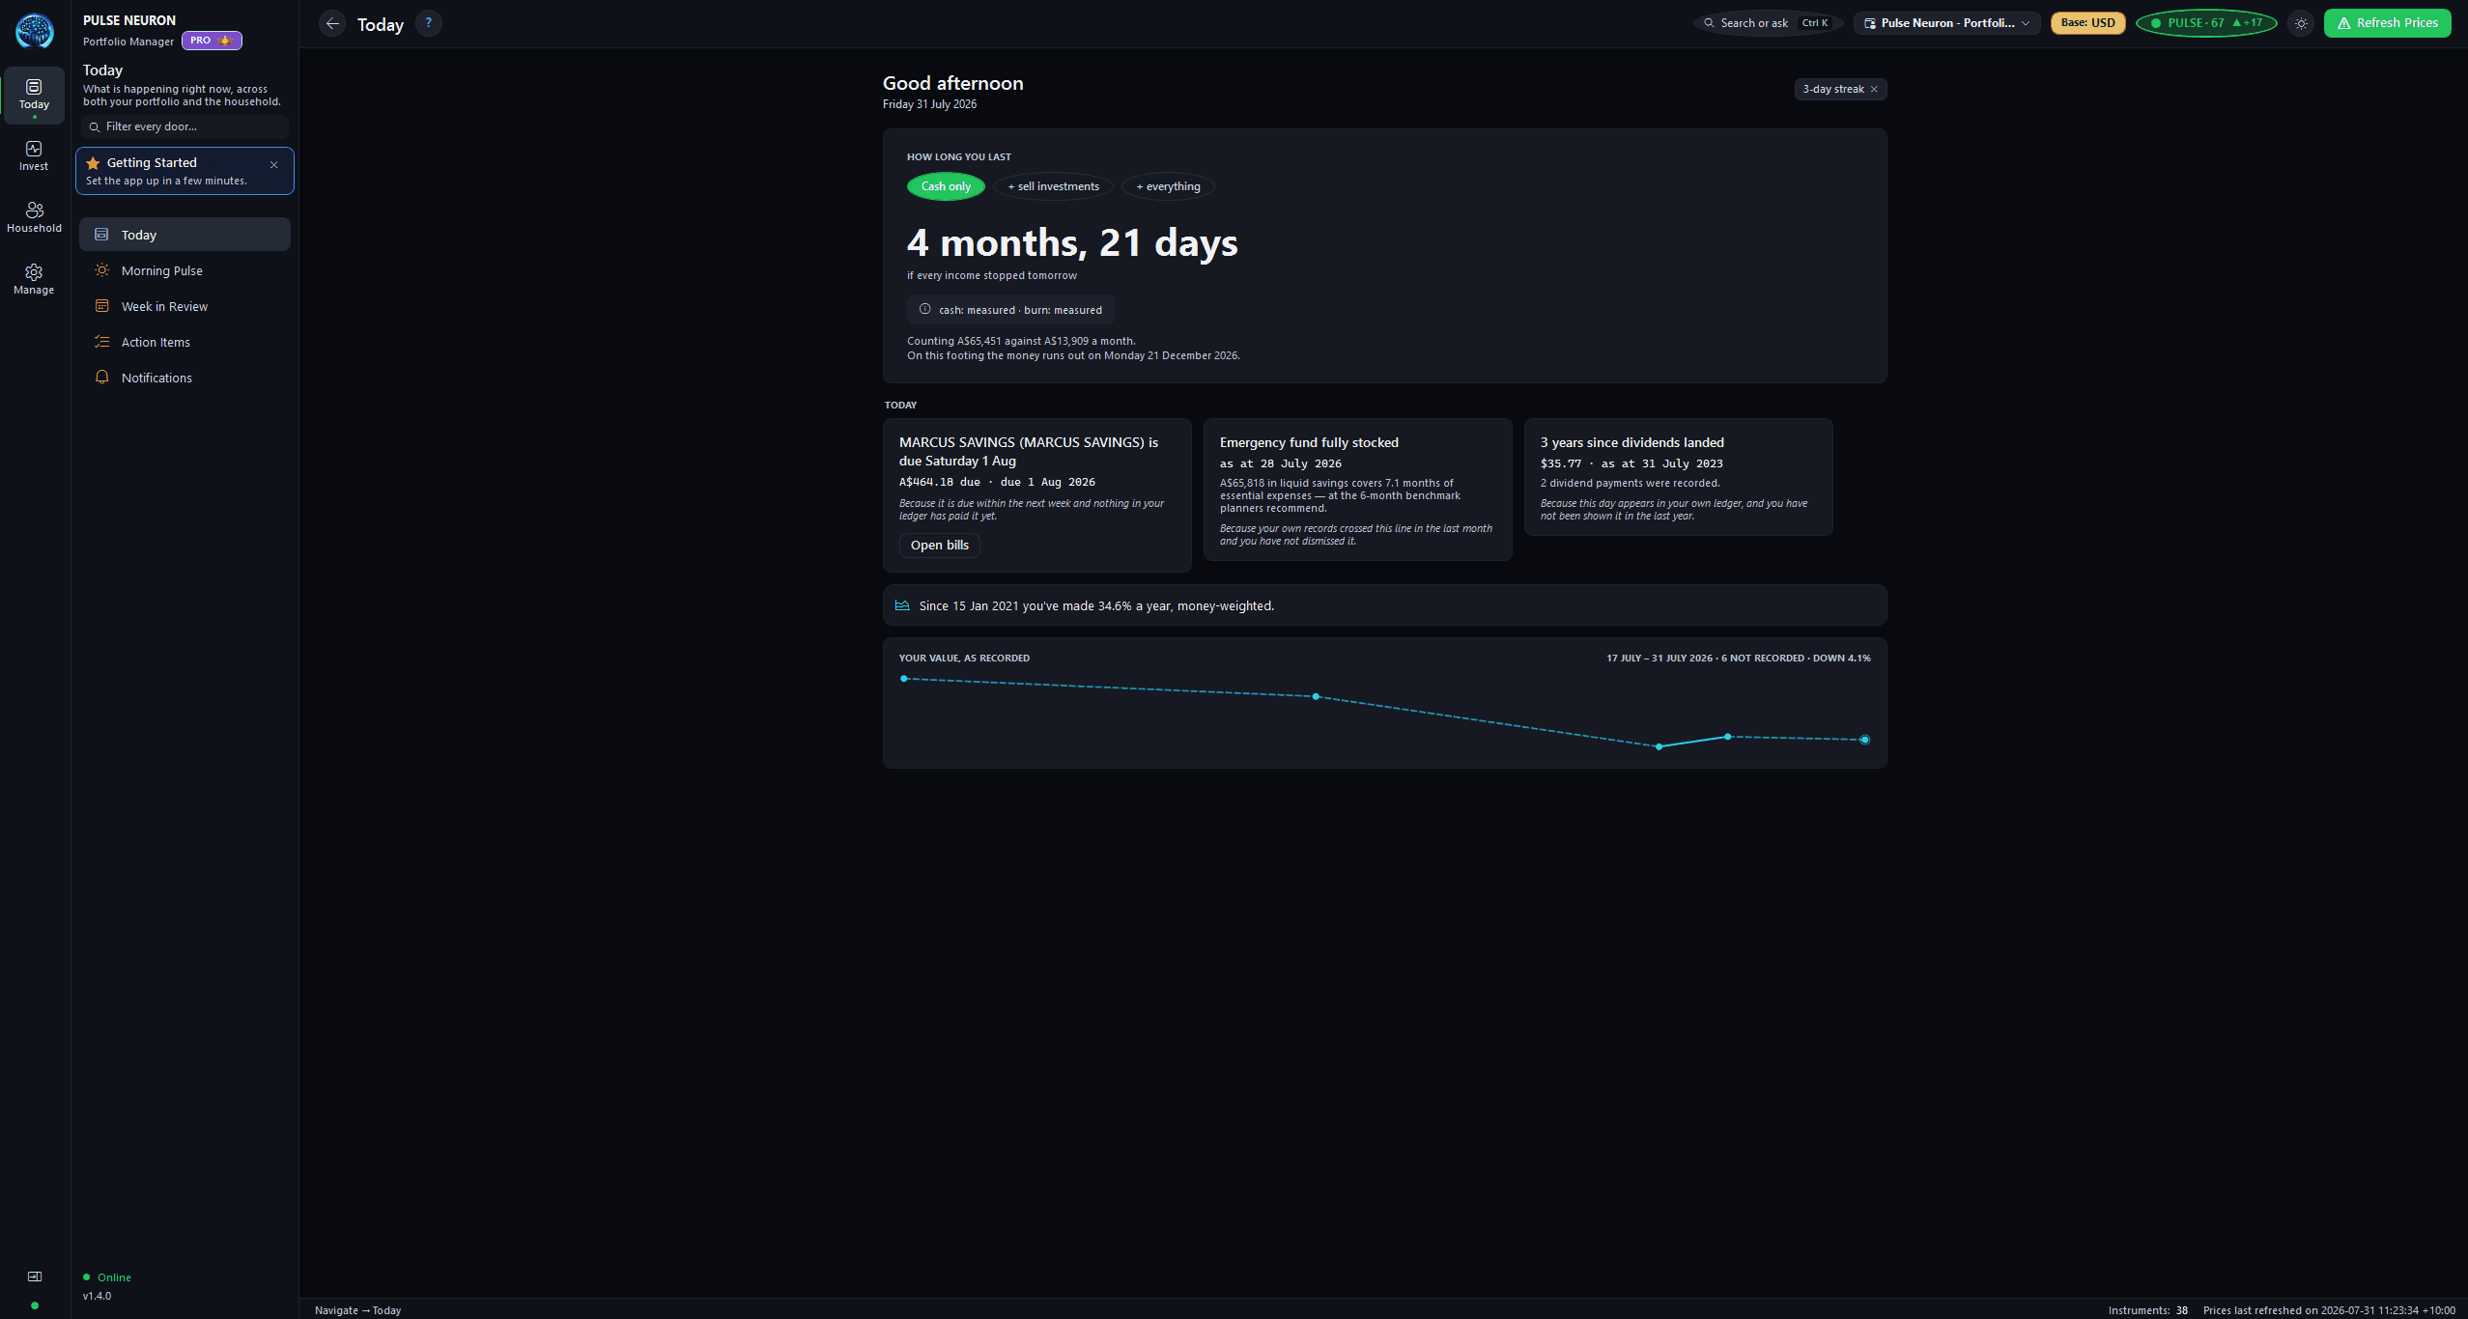Toggle the light/dark theme sun icon

click(2301, 23)
